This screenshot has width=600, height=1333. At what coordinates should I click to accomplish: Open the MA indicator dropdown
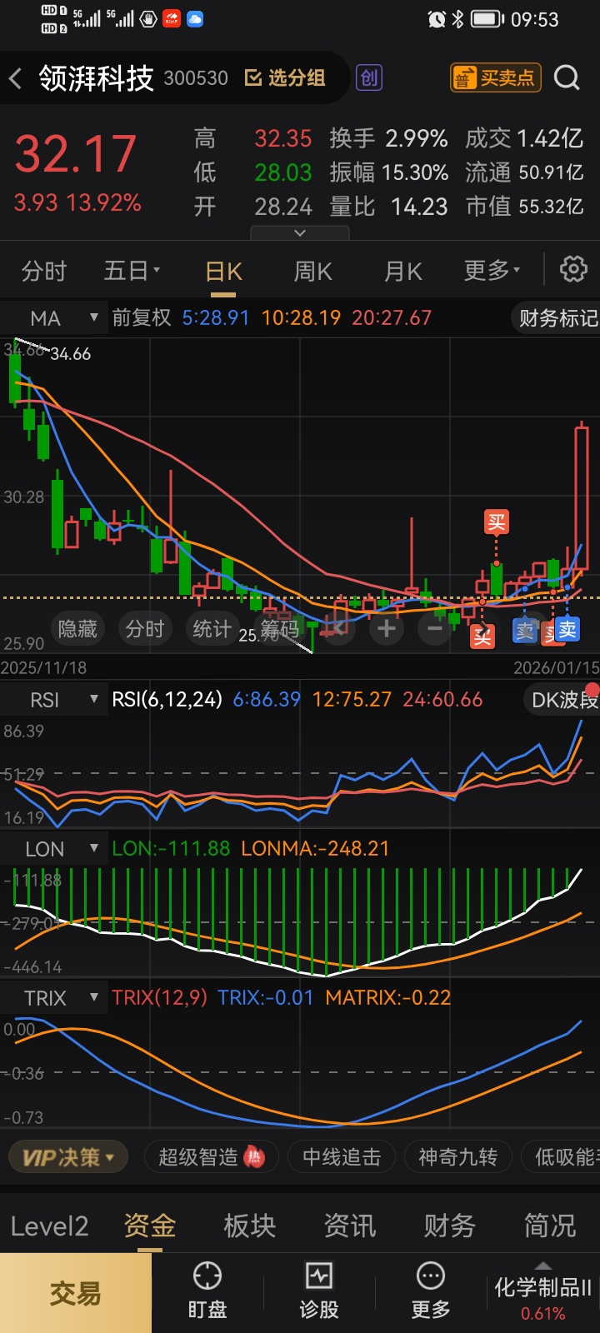53,317
